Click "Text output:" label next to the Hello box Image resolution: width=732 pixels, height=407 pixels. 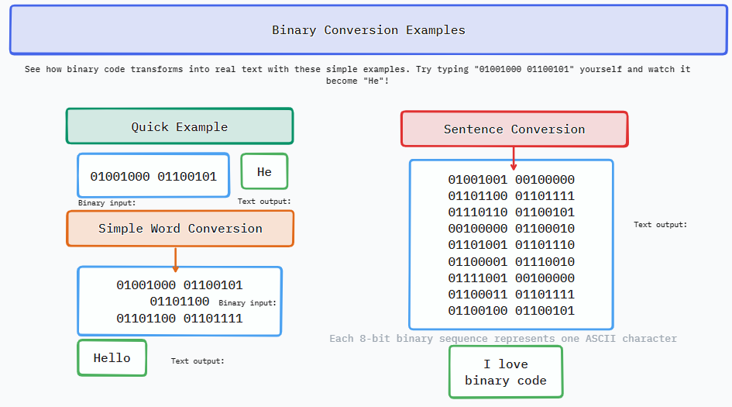pyautogui.click(x=198, y=361)
